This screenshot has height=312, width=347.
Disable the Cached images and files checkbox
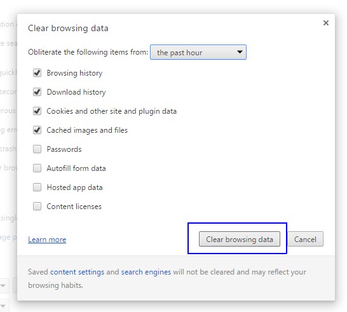37,130
